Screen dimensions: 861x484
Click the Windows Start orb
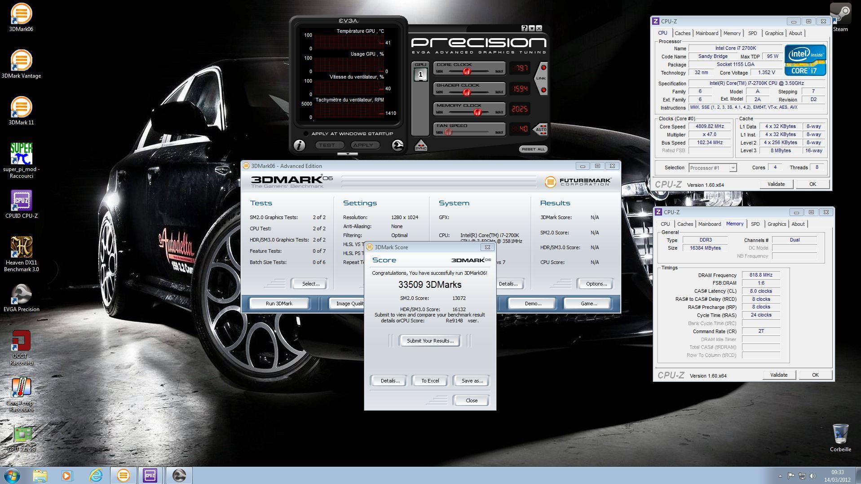(12, 475)
